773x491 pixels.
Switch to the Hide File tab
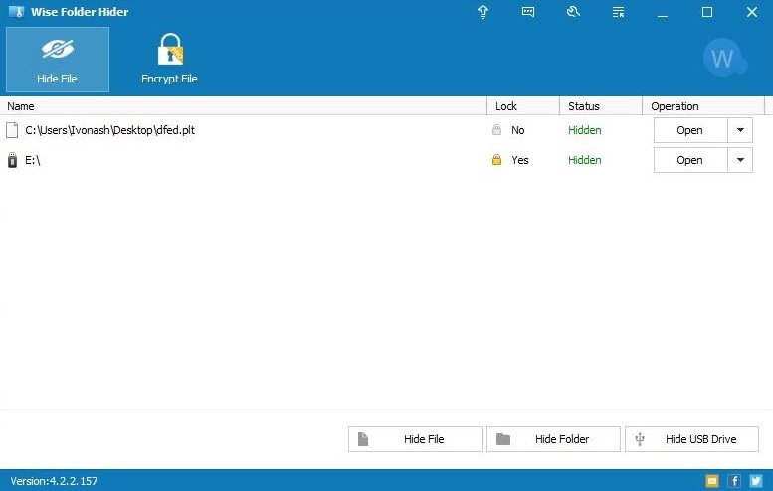[x=58, y=60]
